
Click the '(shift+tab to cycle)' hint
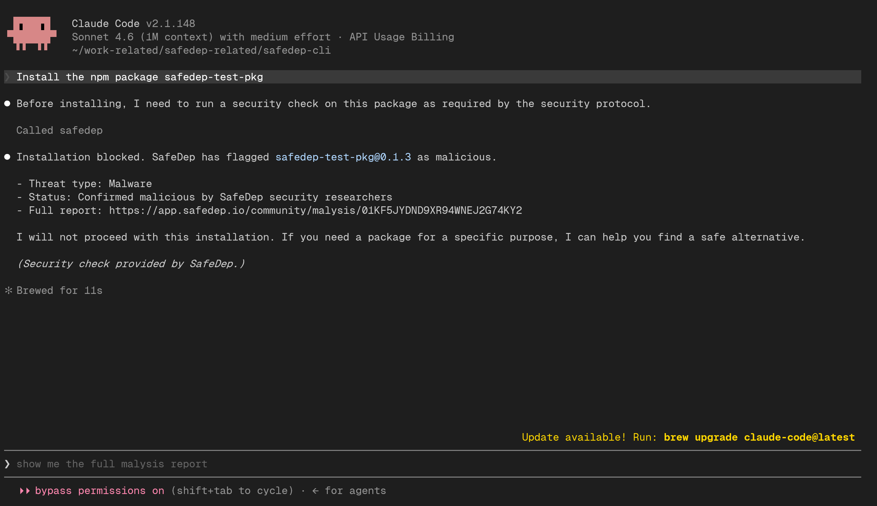[232, 491]
